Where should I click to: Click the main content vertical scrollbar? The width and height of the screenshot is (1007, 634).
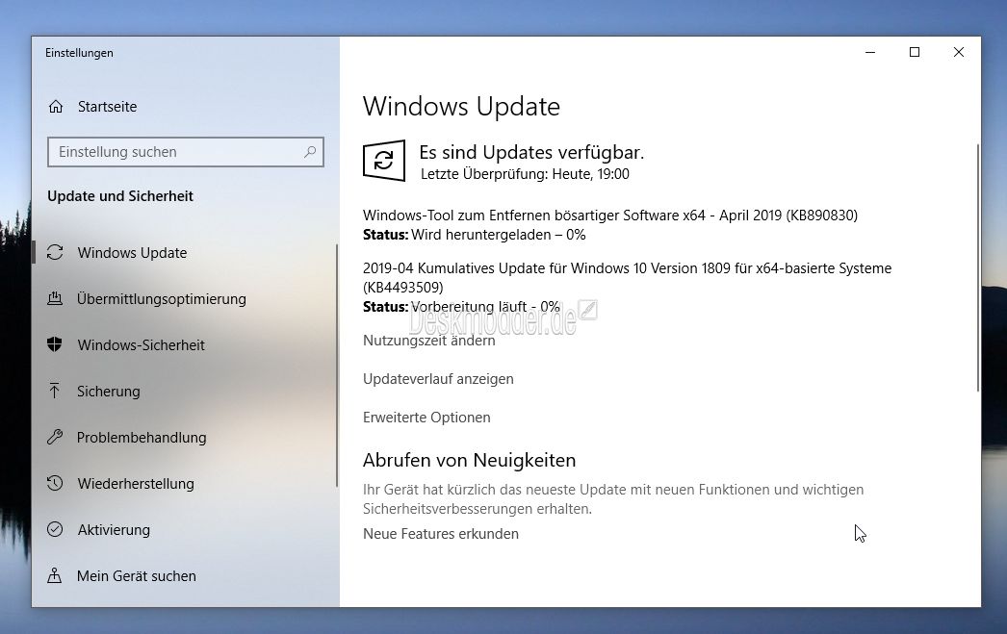[x=977, y=268]
